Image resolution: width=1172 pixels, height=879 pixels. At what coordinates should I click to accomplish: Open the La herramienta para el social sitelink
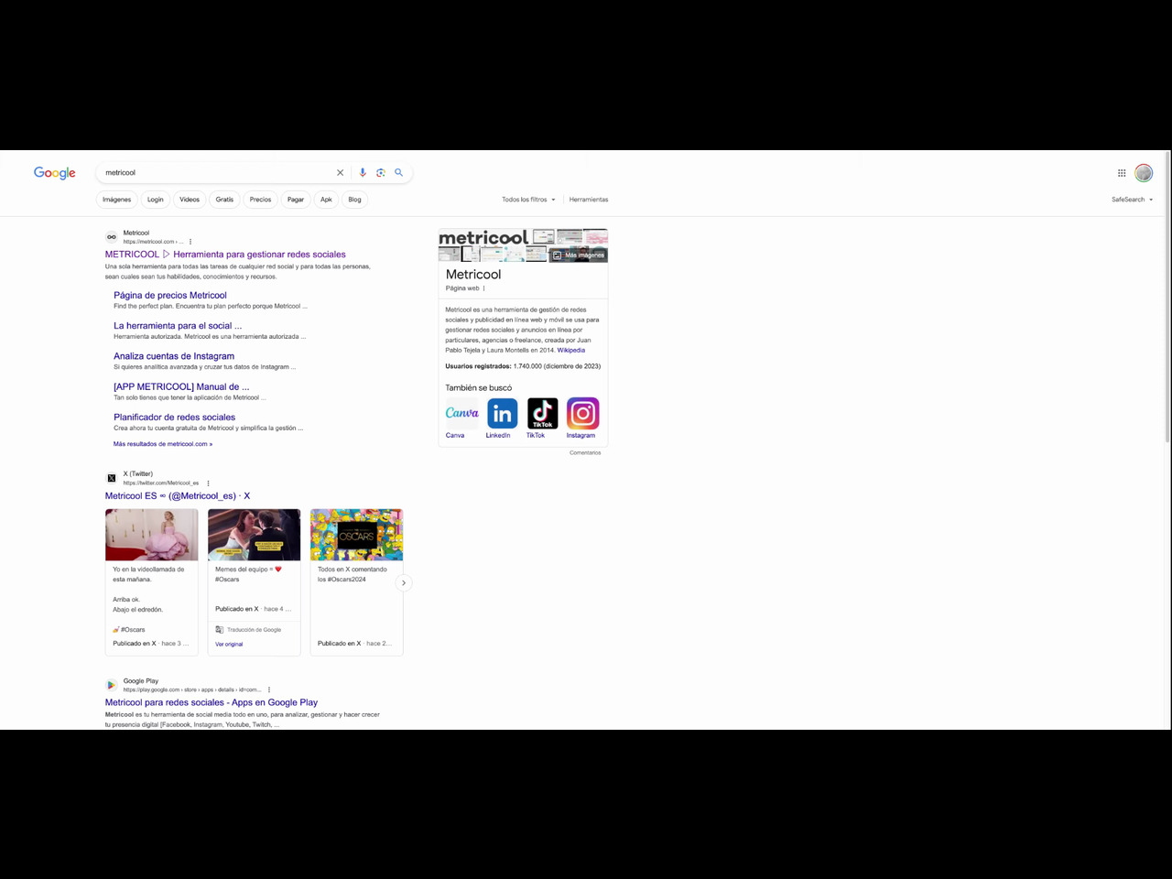click(178, 326)
